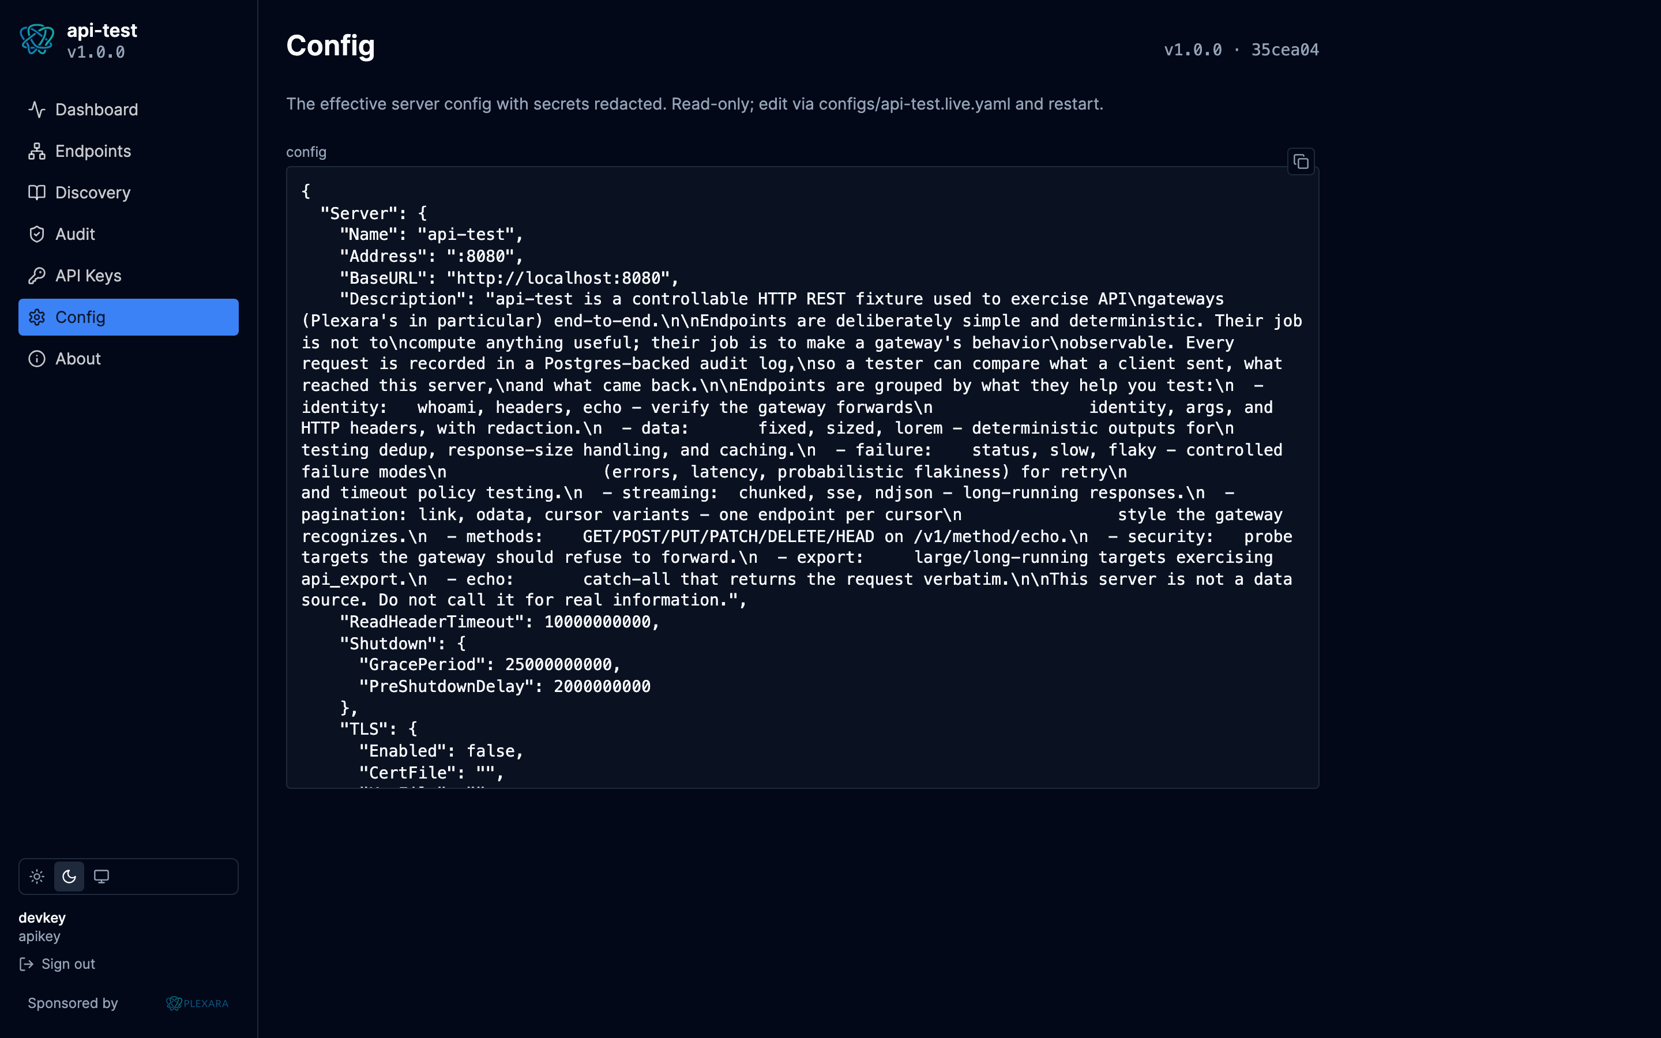Click the read-only config description text
1661x1038 pixels.
694,104
